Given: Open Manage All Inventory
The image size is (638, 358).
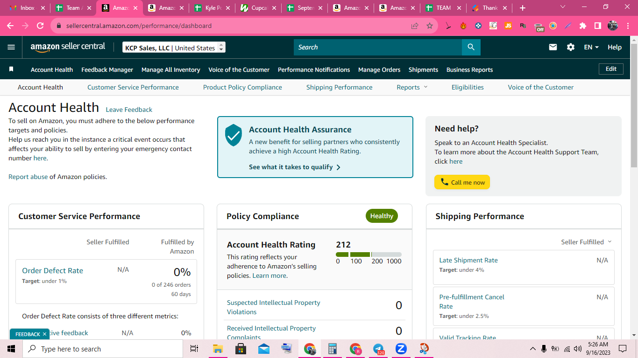Looking at the screenshot, I should click(x=171, y=69).
